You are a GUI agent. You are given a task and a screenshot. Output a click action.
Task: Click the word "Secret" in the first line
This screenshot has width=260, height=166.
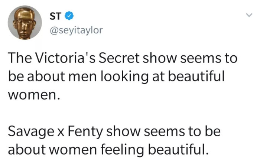(120, 58)
